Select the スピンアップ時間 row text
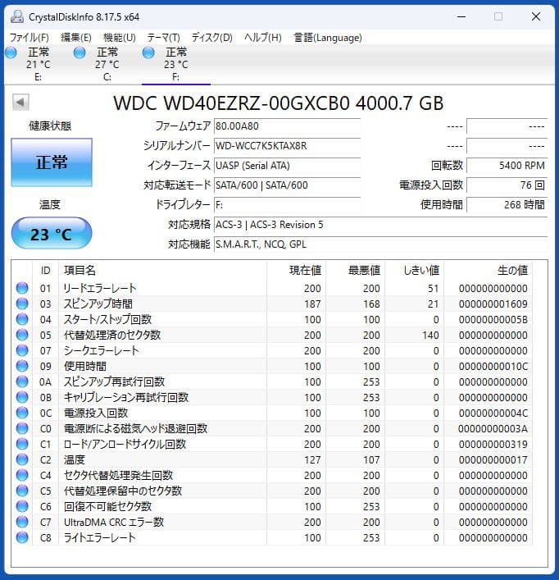Screen dimensions: 559x580 click(x=98, y=304)
